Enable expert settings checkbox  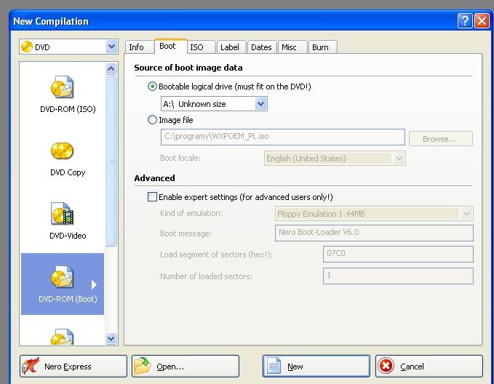tap(152, 197)
